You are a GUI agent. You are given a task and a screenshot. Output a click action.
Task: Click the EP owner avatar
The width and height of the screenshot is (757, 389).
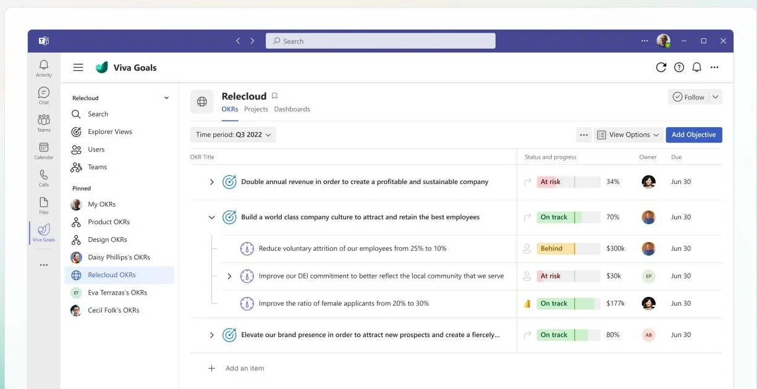point(648,276)
